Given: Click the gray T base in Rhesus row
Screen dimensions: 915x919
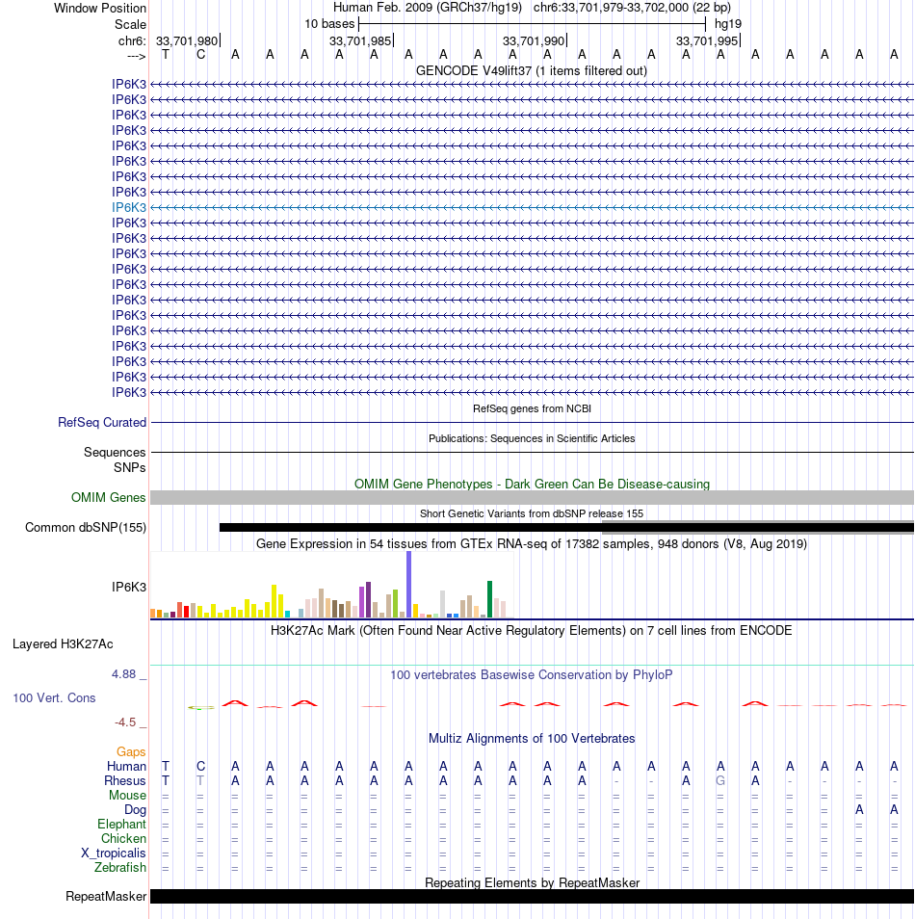Looking at the screenshot, I should pos(200,780).
